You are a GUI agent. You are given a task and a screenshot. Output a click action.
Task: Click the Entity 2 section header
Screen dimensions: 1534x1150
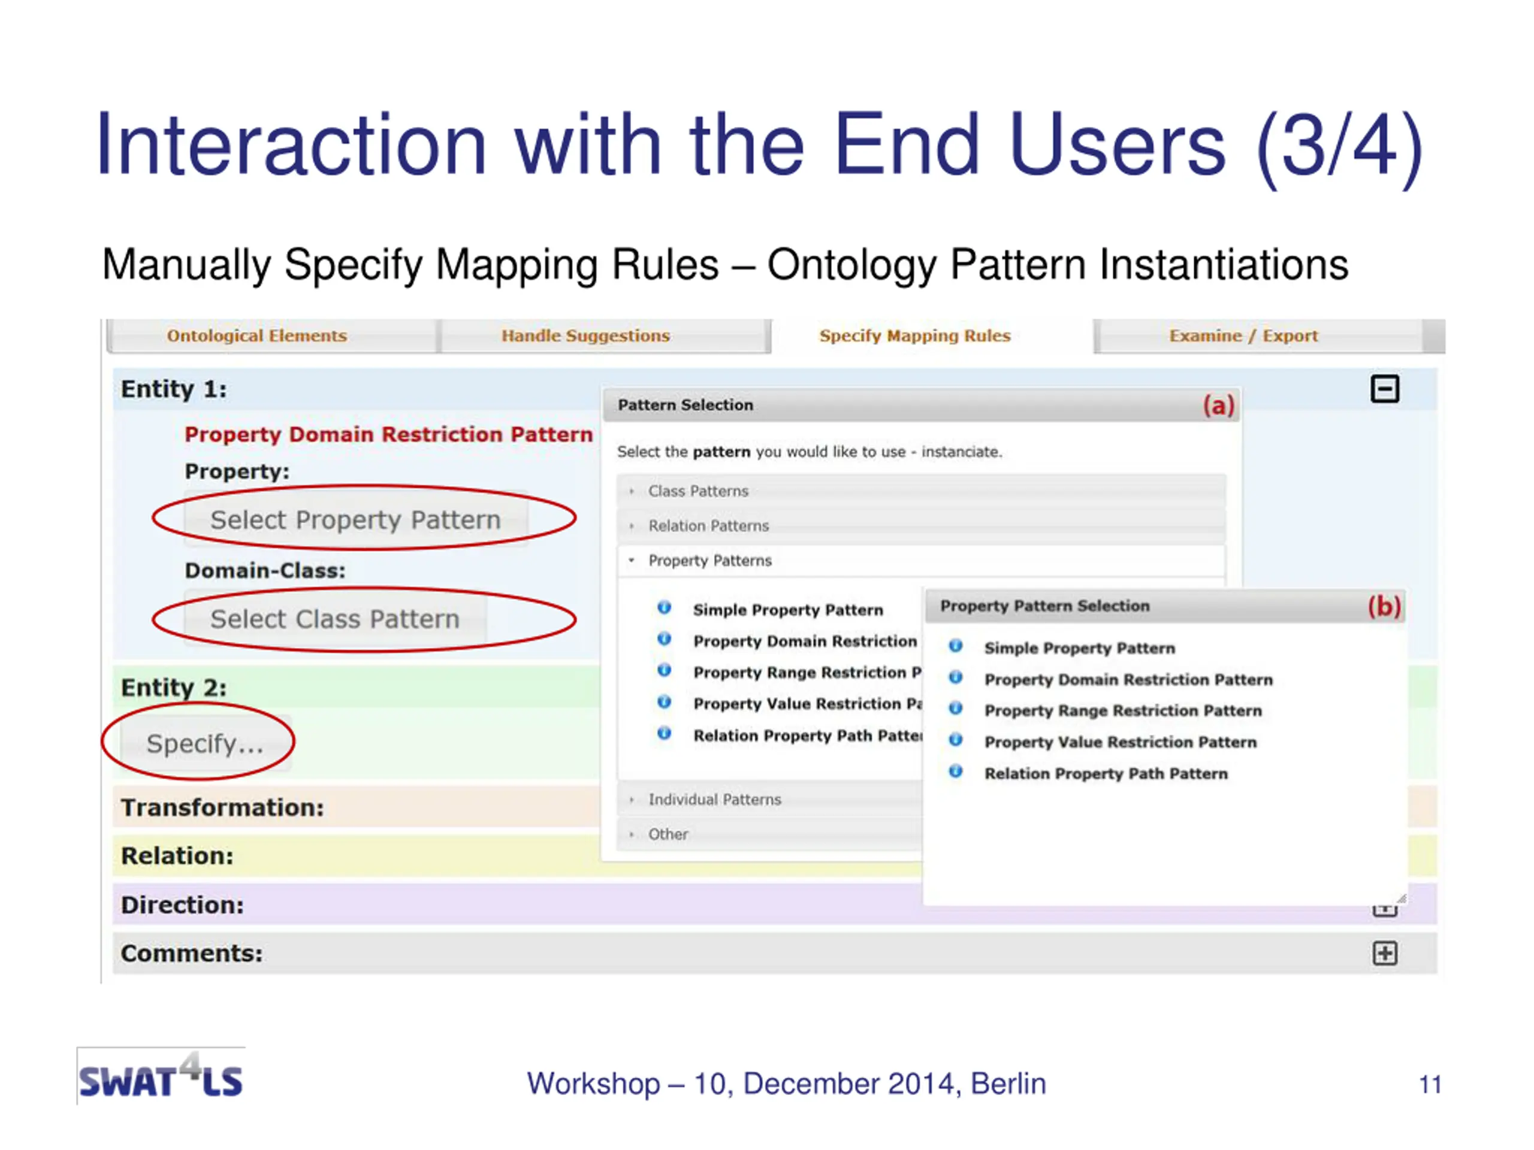coord(357,687)
